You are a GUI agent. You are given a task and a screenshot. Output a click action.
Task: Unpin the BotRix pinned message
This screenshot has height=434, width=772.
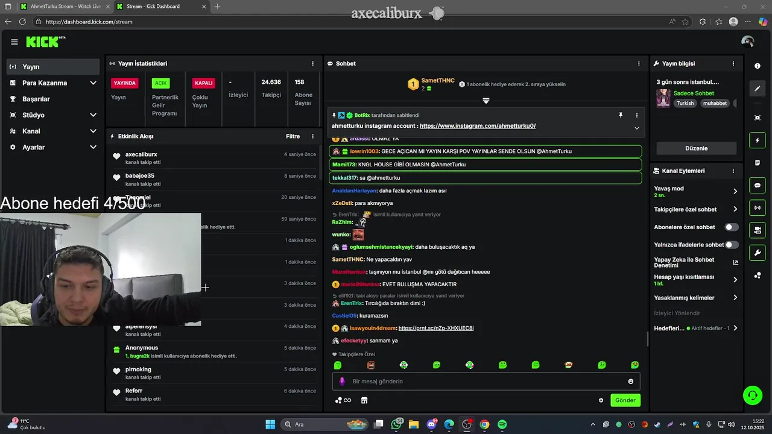[621, 115]
